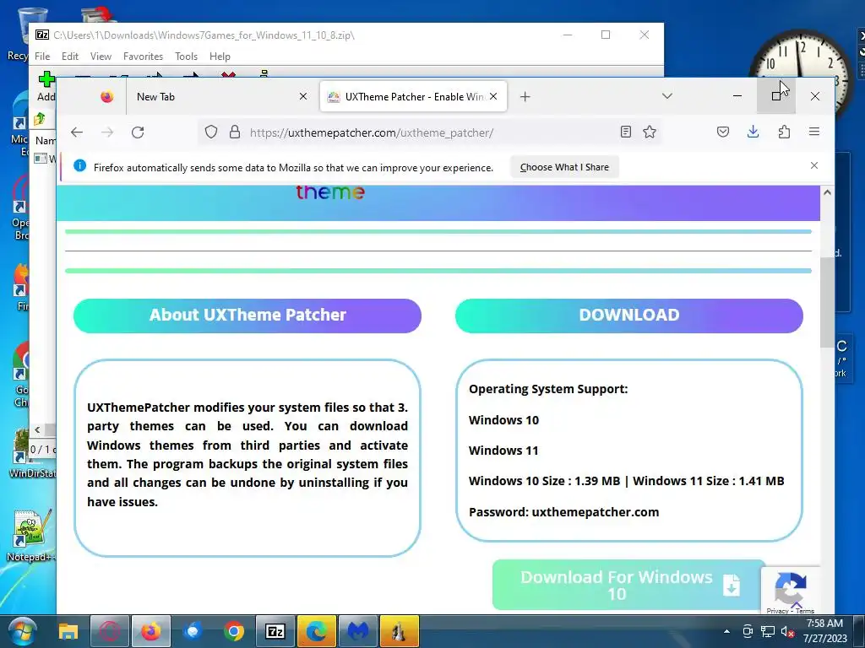The width and height of the screenshot is (865, 648).
Task: Close the New Tab tab
Action: click(x=303, y=96)
